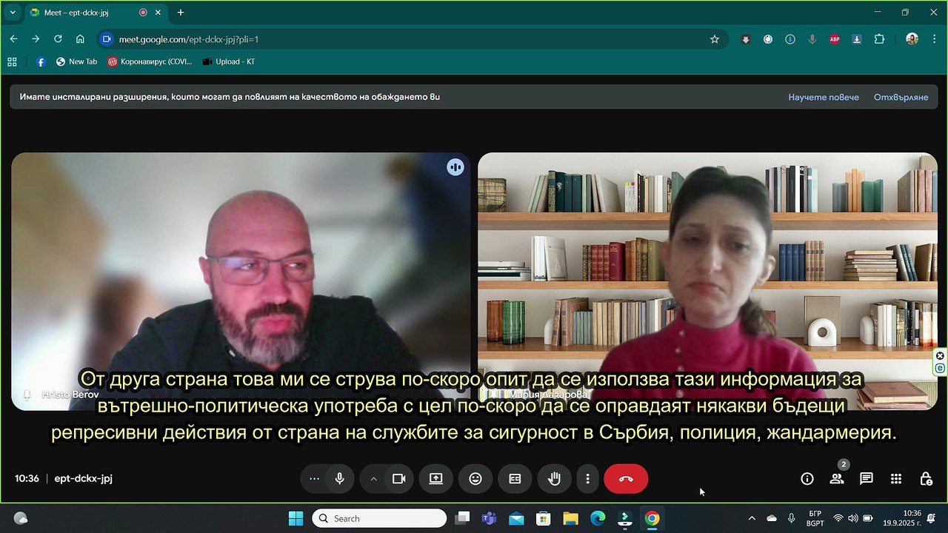
Task: Open the Windows Start menu
Action: (x=296, y=518)
